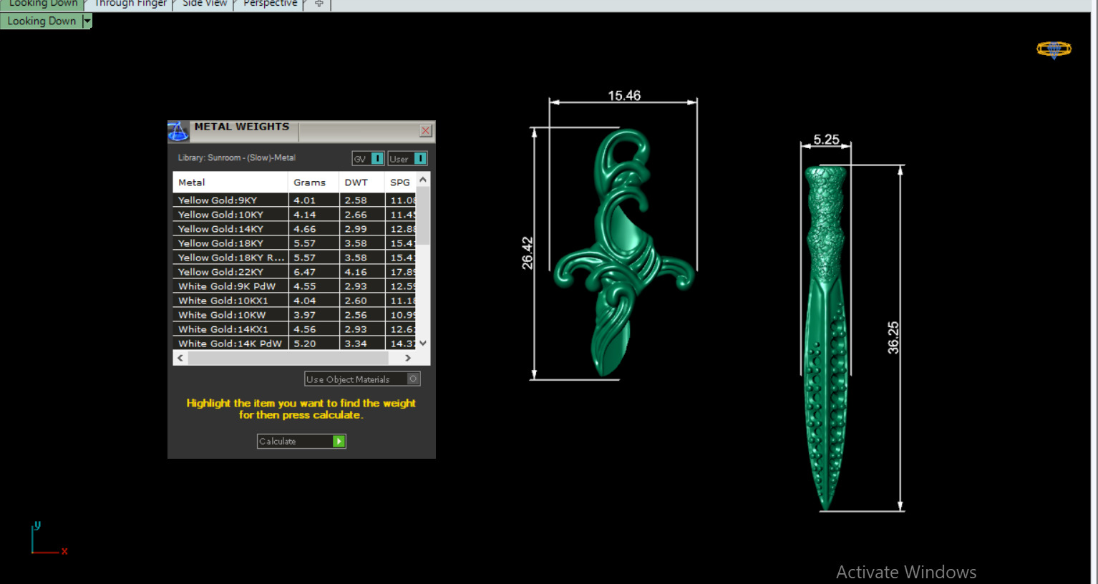Image resolution: width=1098 pixels, height=584 pixels.
Task: Click the 36.25 length dimension label
Action: 893,338
